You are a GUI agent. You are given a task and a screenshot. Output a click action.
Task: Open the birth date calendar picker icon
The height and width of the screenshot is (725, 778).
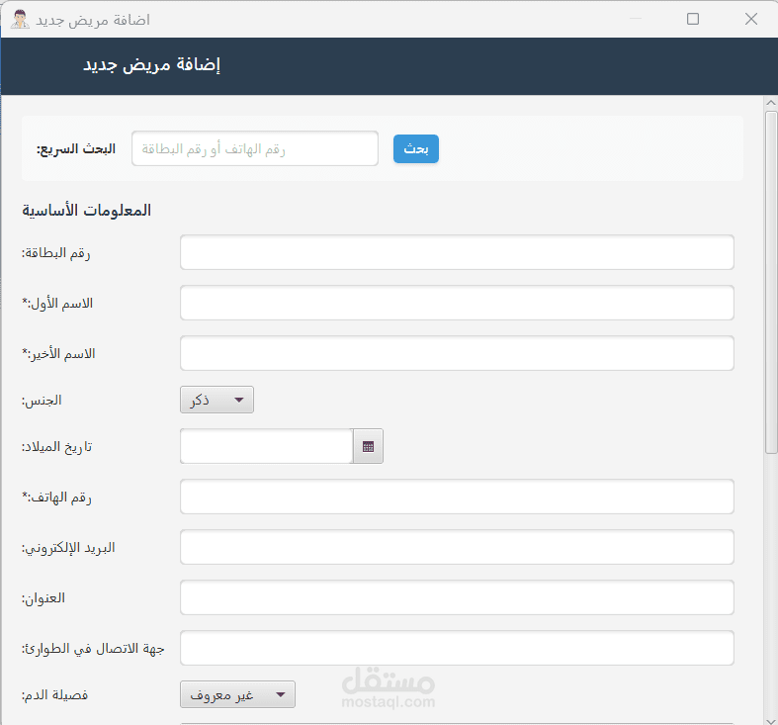pos(368,446)
